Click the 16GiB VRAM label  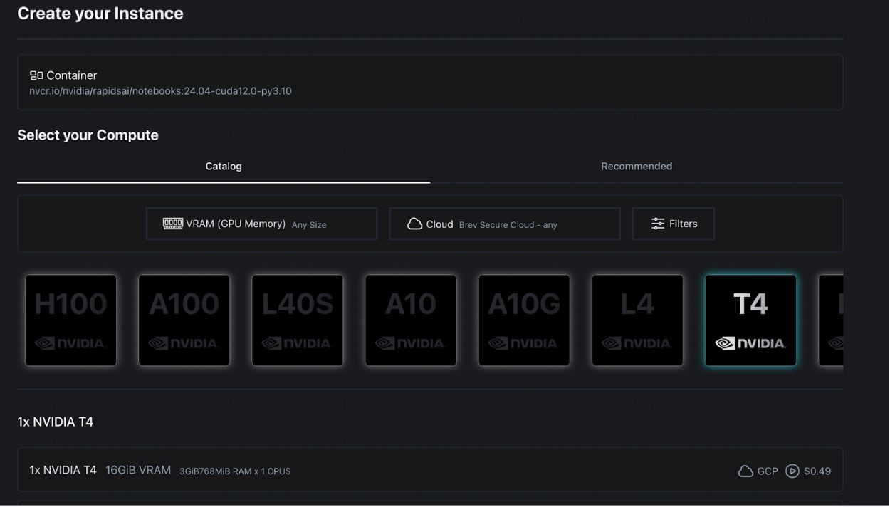coord(138,470)
